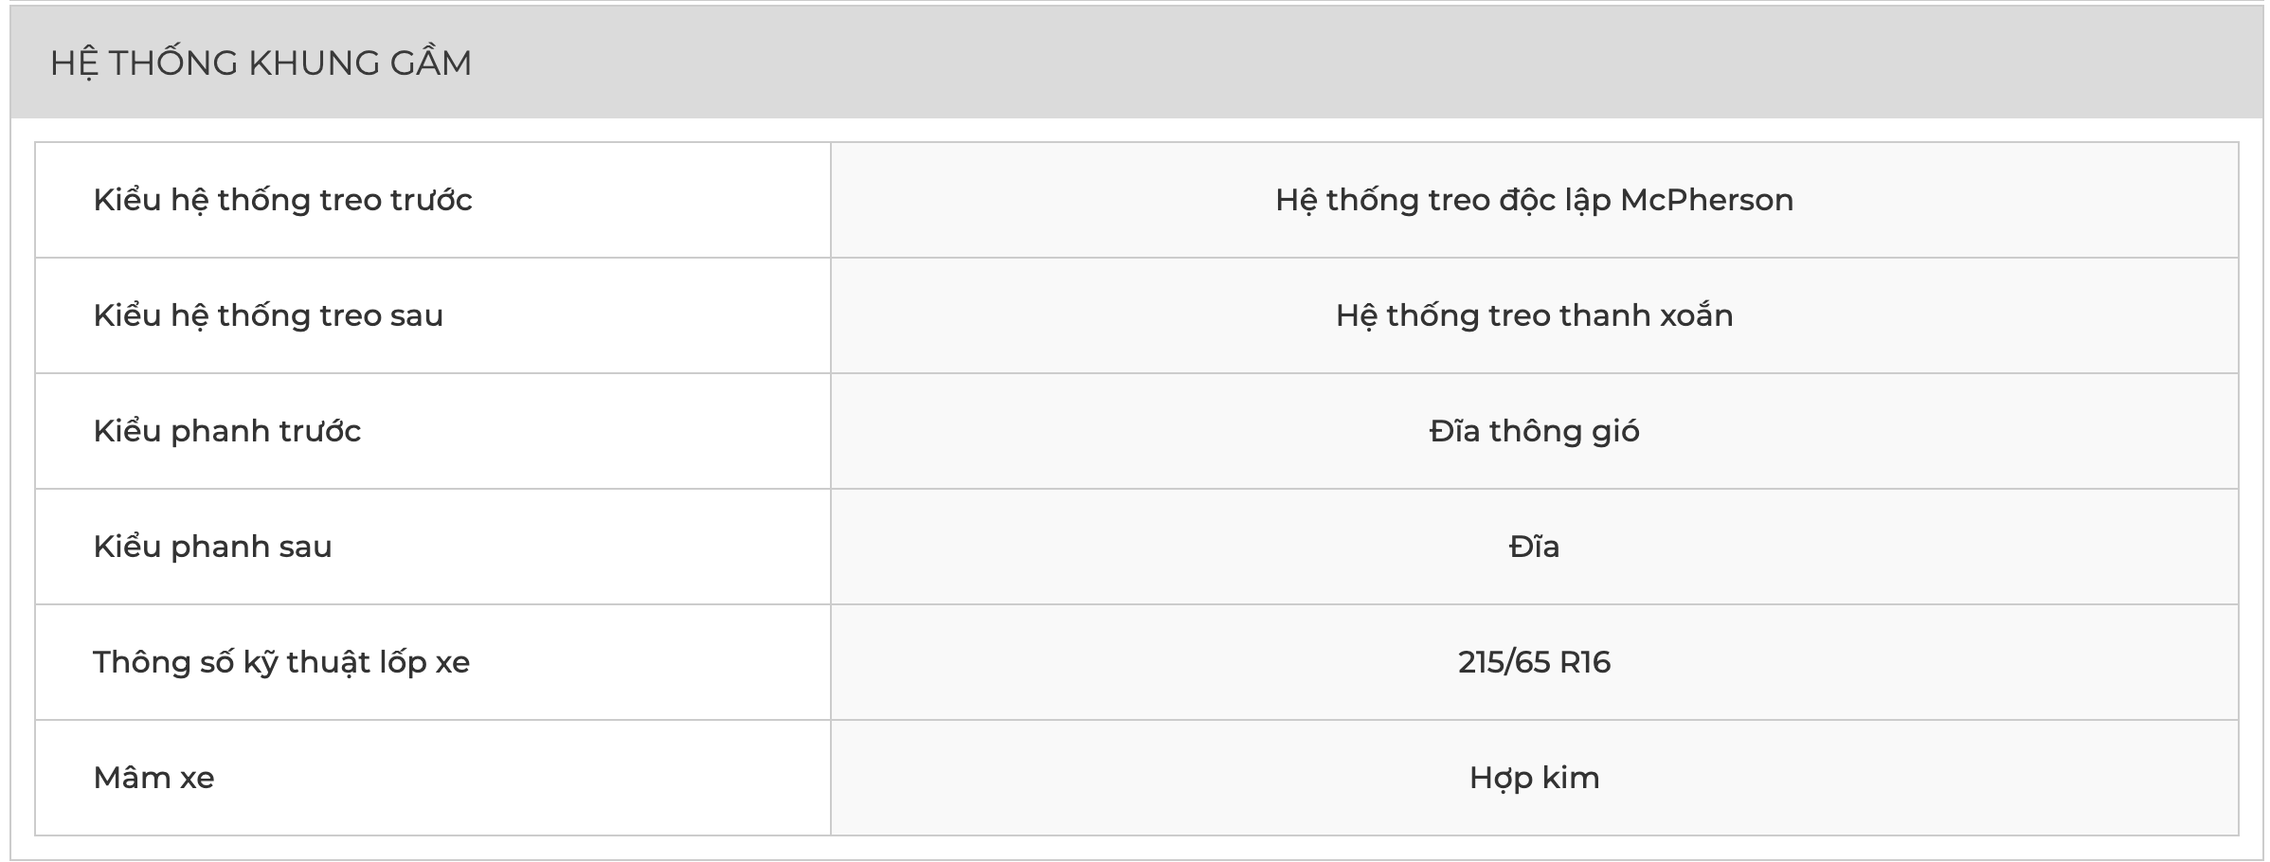Select the 'Kiểu hệ thống treo trước' label
The width and height of the screenshot is (2270, 862).
click(x=282, y=201)
